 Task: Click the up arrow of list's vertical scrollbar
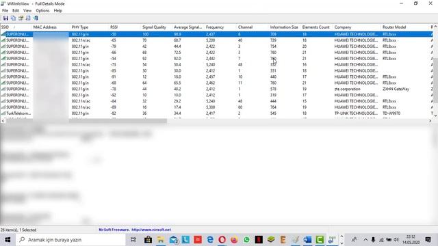(435, 27)
